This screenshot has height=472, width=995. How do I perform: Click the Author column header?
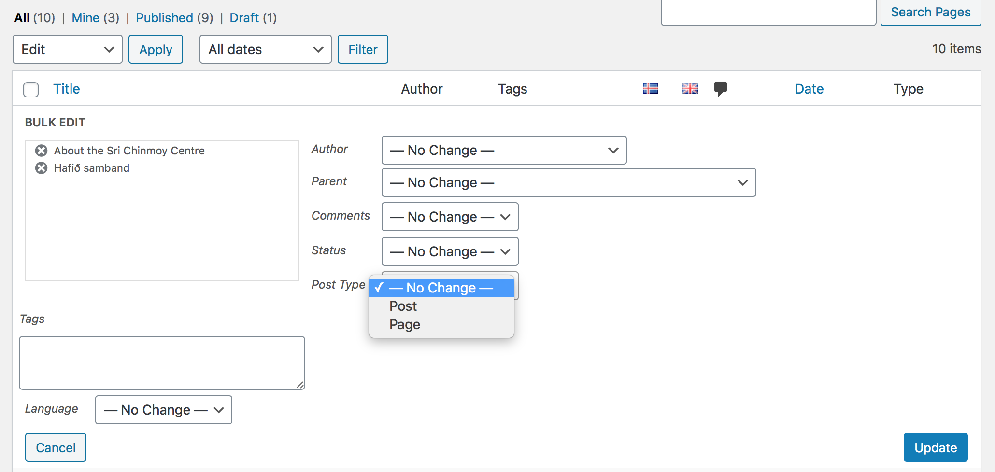click(x=422, y=89)
